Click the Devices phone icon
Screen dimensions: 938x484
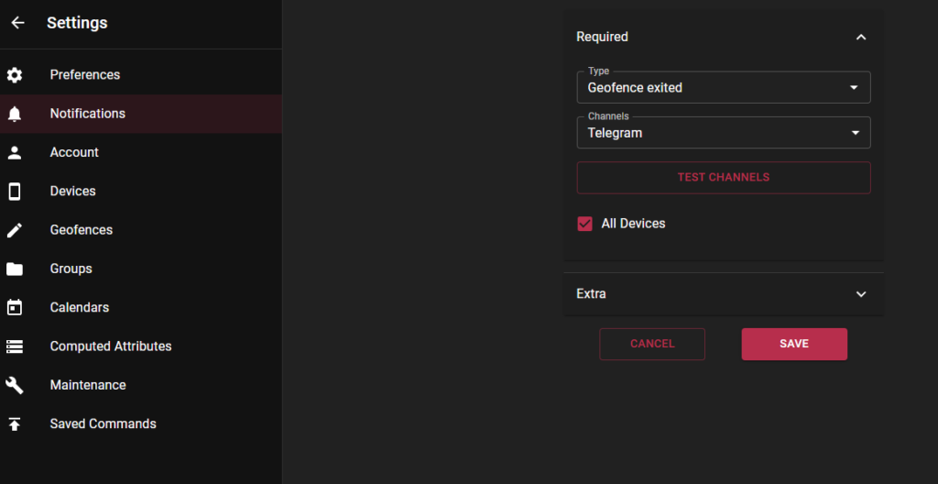click(15, 191)
